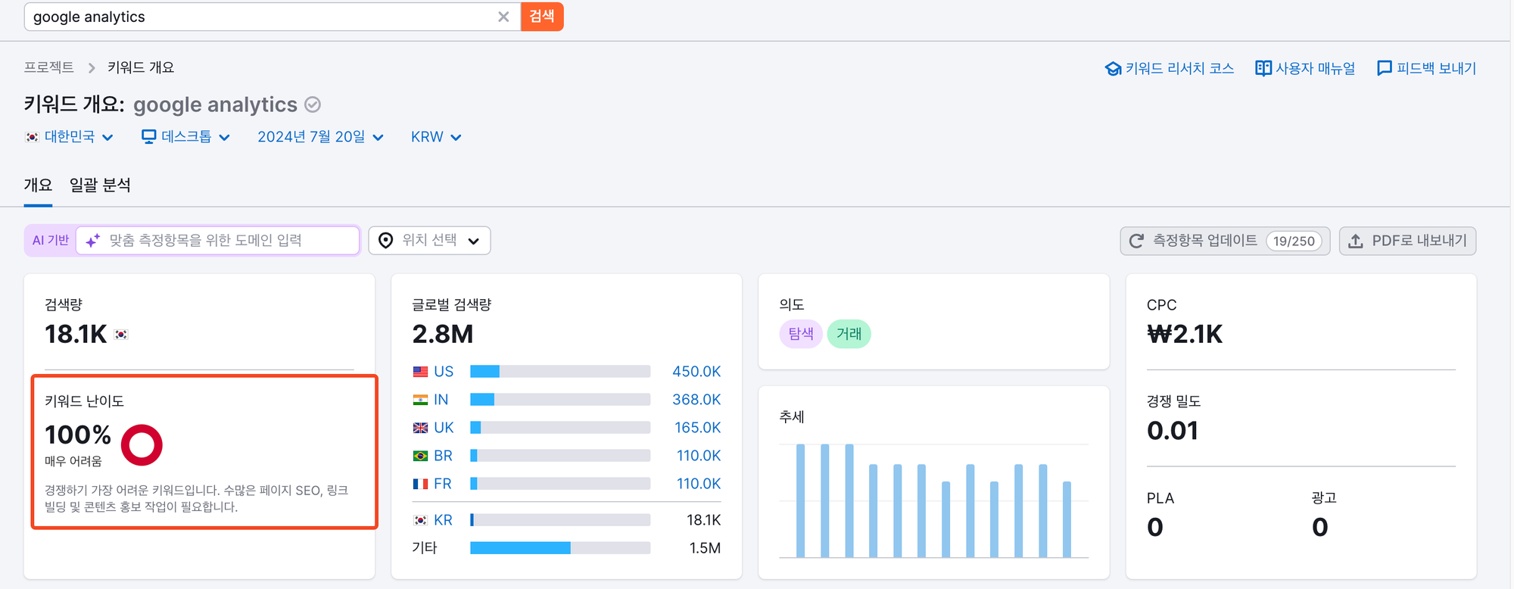The image size is (1514, 589).
Task: Click the 광고 count value 0
Action: (1320, 527)
